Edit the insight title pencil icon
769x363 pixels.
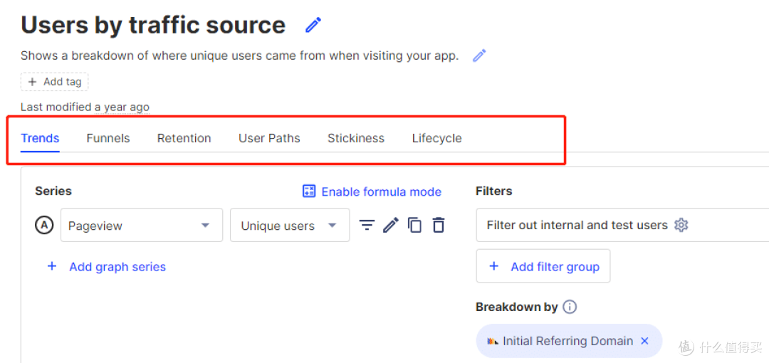313,26
